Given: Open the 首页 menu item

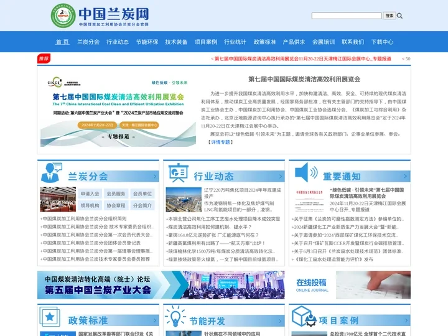Looking at the screenshot, I should pos(62,42).
